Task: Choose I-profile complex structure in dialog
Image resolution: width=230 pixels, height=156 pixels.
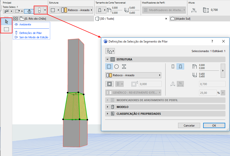Action: (124, 66)
